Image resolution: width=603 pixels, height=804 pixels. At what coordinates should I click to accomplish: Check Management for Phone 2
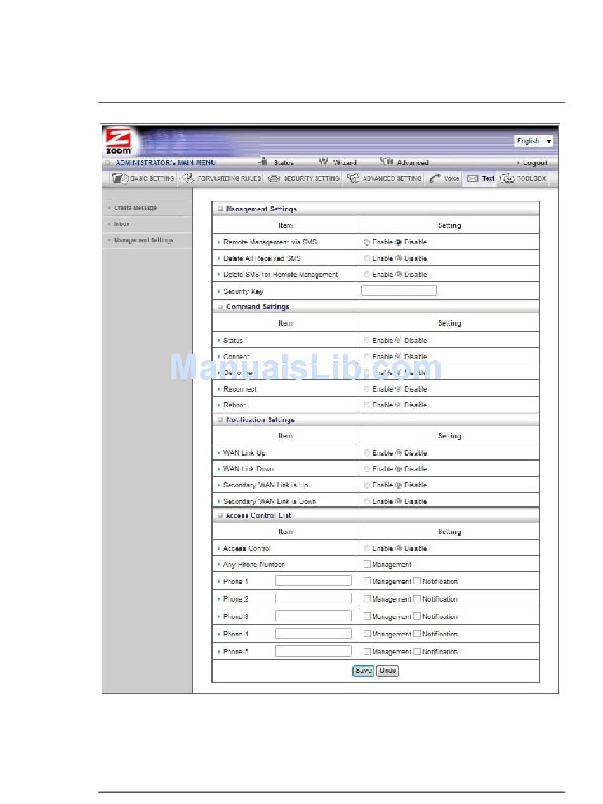click(367, 598)
